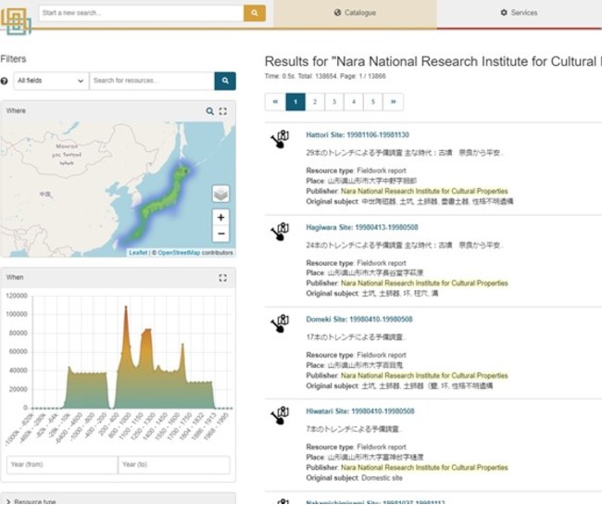Click the magnifier icon in Where panel
This screenshot has width=602, height=505.
[x=209, y=111]
